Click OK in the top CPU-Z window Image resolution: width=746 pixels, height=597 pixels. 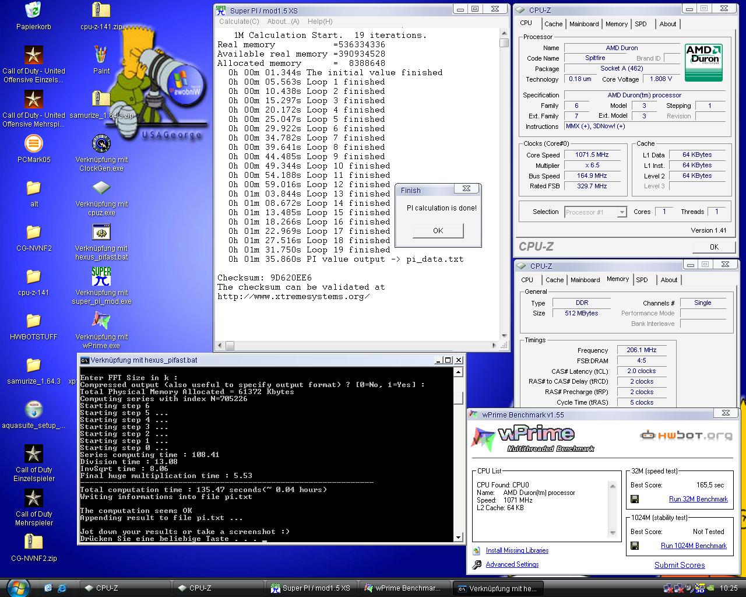point(714,247)
